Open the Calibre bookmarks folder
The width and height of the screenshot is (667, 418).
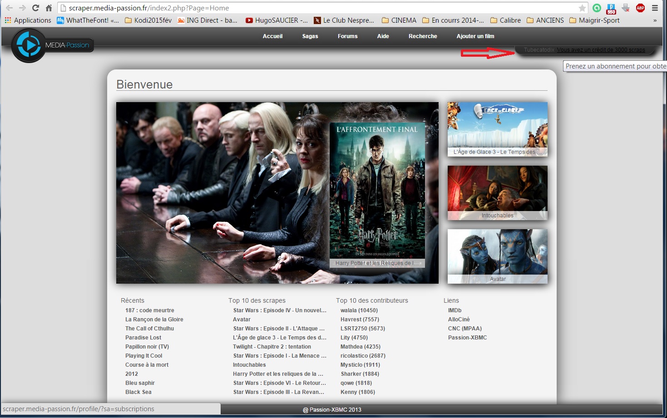click(505, 20)
